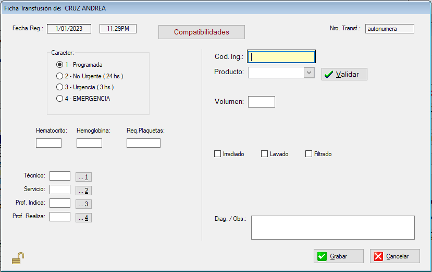This screenshot has height=272, width=432.
Task: Click the open padlock icon
Action: click(18, 258)
